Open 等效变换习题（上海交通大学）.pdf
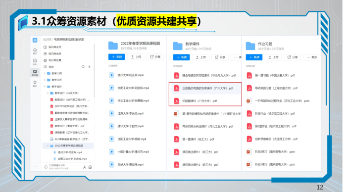The image size is (343, 192). [276, 88]
